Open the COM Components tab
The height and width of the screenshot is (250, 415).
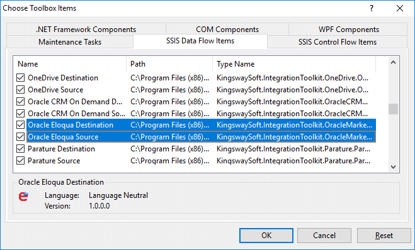(x=227, y=30)
